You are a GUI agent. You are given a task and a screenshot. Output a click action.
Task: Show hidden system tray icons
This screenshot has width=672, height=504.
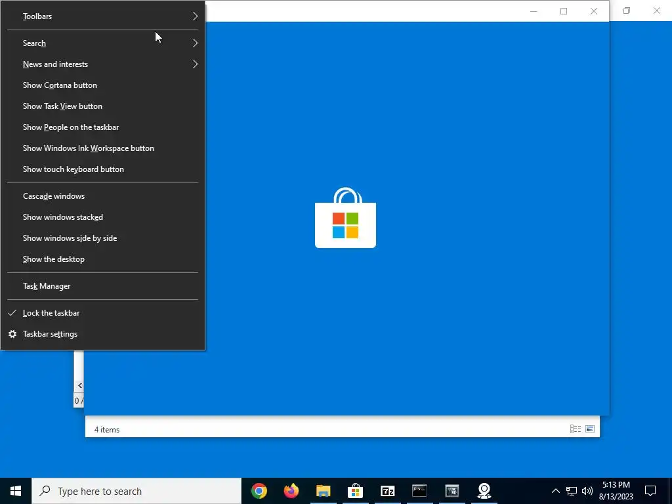coord(555,491)
